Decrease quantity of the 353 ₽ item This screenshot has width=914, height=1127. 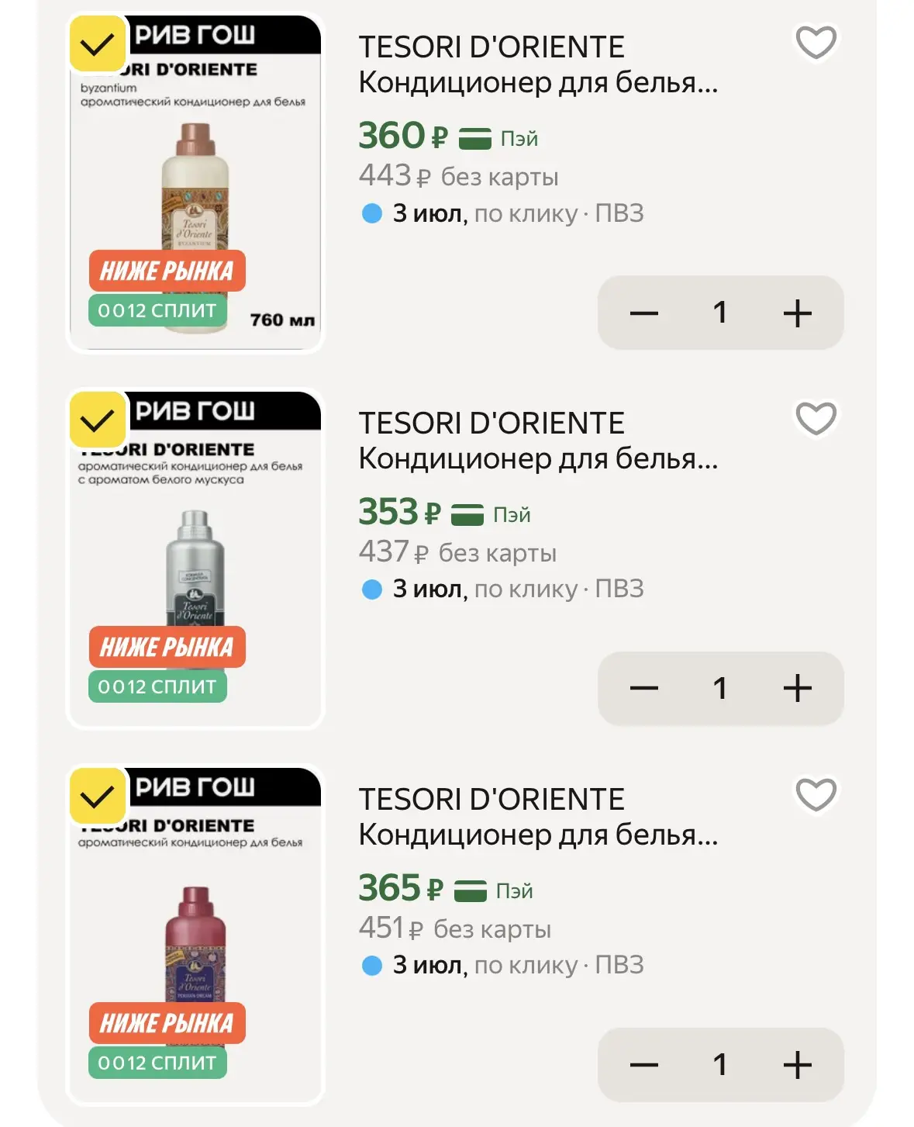tap(643, 689)
